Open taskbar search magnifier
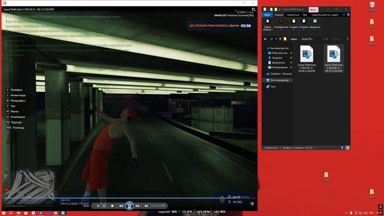This screenshot has width=384, height=216. pos(11,214)
